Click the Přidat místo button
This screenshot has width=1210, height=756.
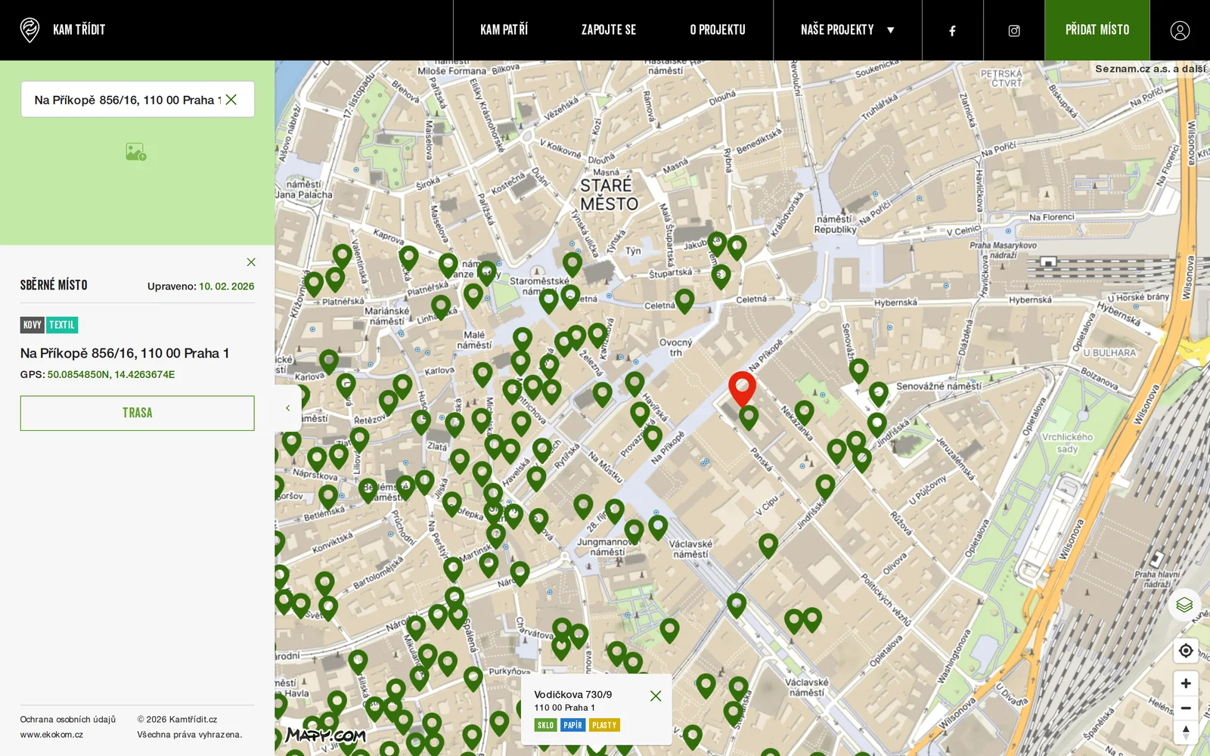click(x=1097, y=30)
